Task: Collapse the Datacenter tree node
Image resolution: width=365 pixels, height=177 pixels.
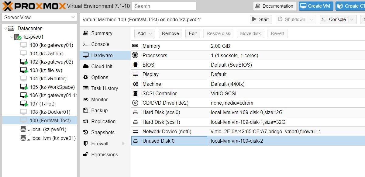Action: (5, 28)
